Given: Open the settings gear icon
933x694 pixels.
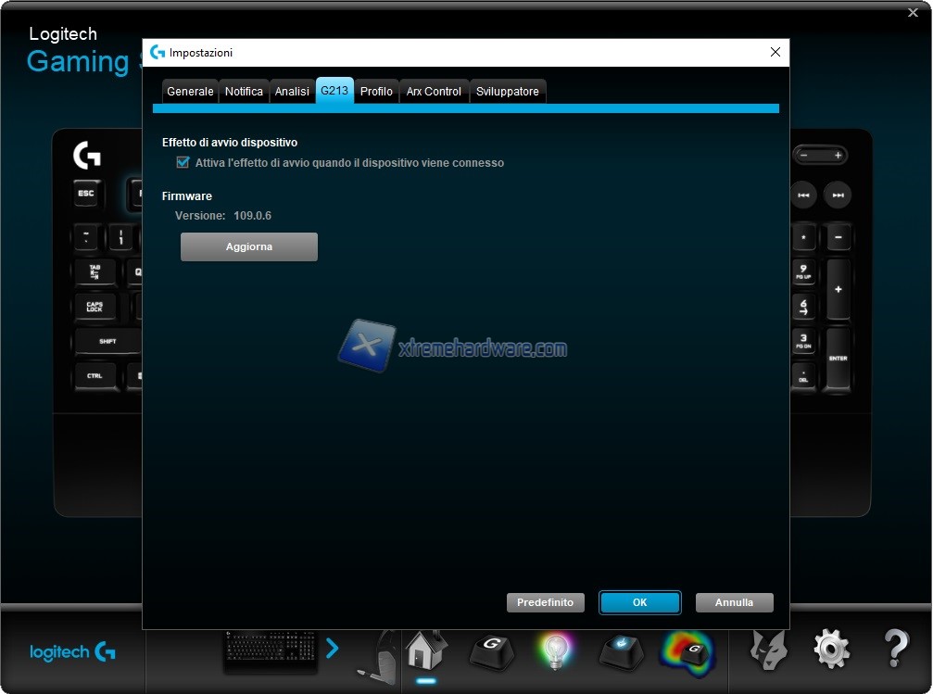Looking at the screenshot, I should (831, 651).
